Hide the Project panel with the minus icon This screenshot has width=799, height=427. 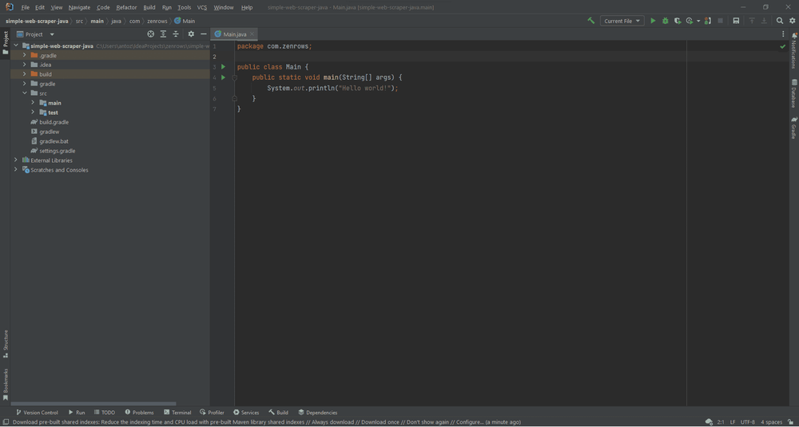(203, 34)
